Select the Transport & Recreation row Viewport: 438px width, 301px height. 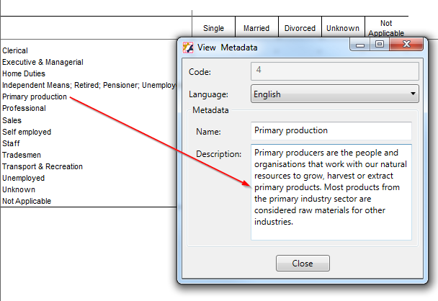(x=43, y=166)
